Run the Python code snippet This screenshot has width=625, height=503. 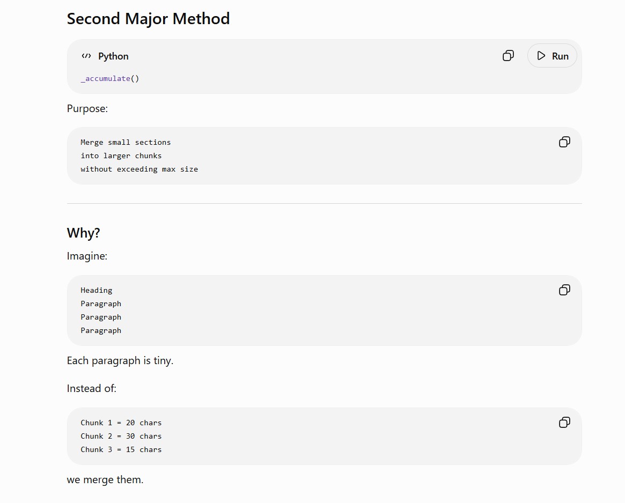coord(552,56)
